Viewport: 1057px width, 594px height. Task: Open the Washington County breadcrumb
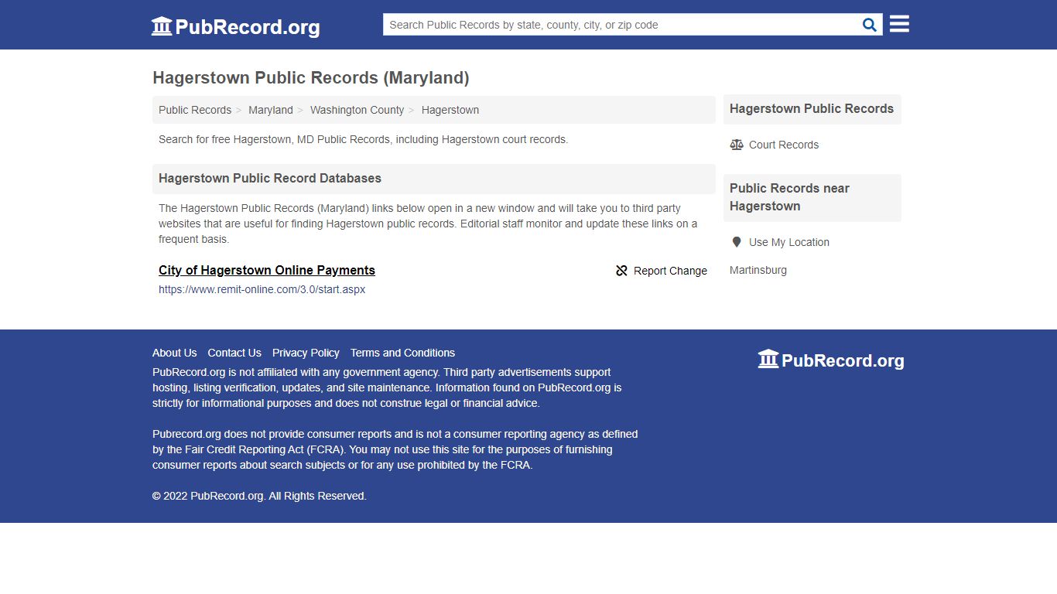[357, 110]
